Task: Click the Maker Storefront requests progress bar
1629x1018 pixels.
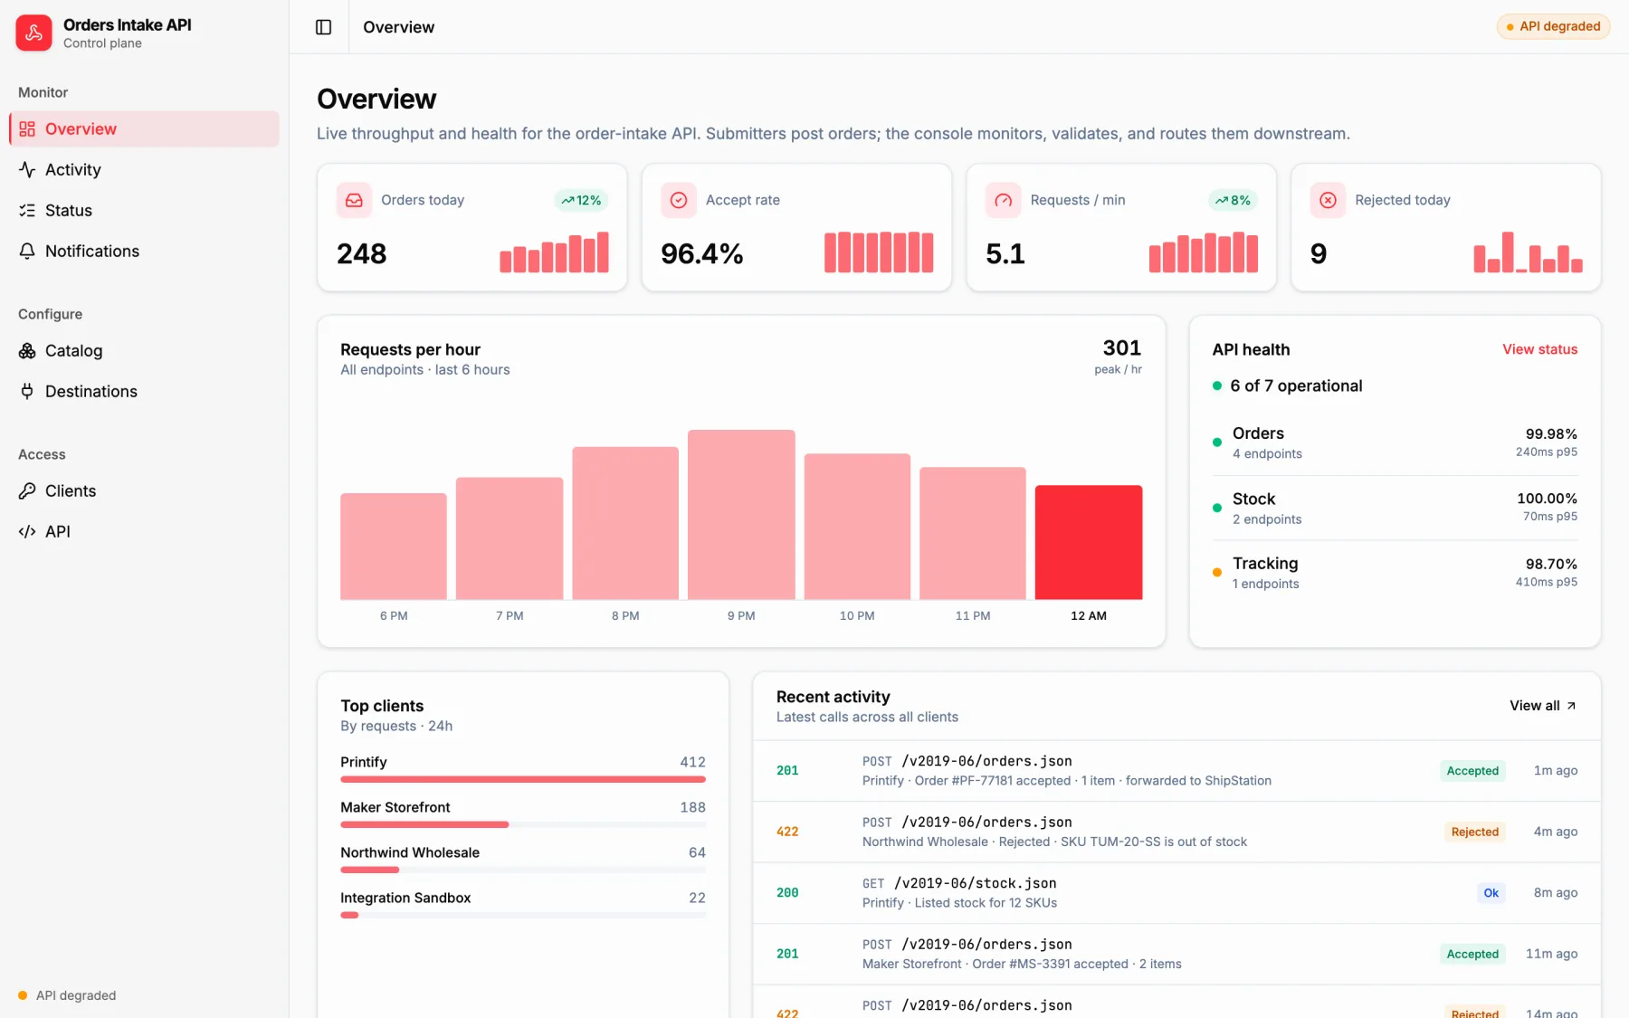Action: [523, 824]
